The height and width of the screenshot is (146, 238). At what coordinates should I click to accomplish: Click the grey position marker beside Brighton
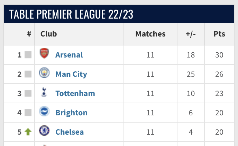point(28,113)
